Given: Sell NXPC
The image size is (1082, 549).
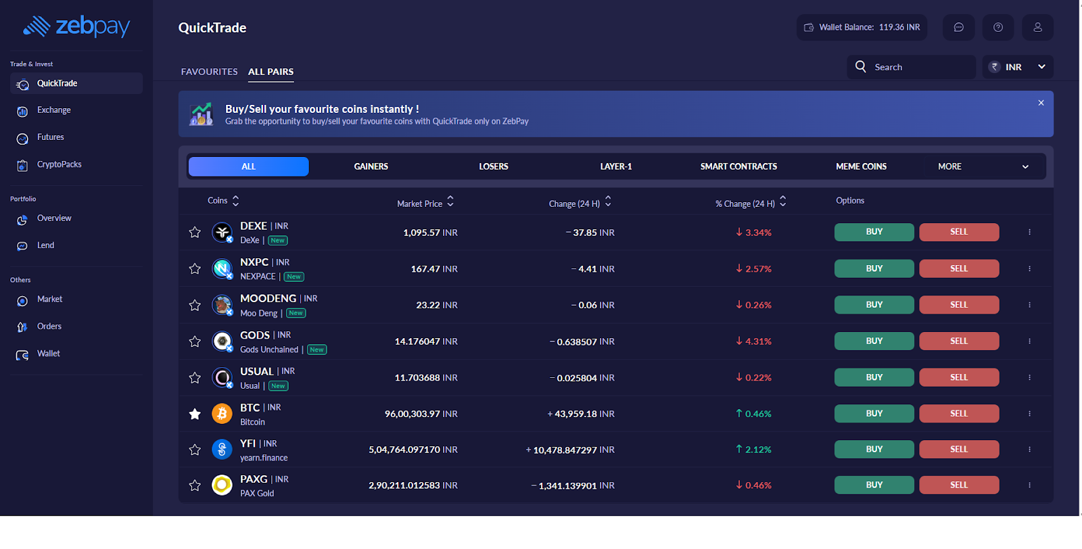Looking at the screenshot, I should 959,268.
